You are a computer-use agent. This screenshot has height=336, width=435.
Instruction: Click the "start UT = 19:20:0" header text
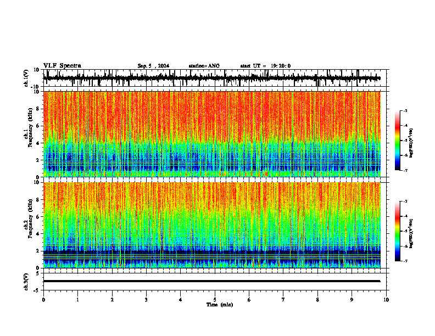(265, 66)
